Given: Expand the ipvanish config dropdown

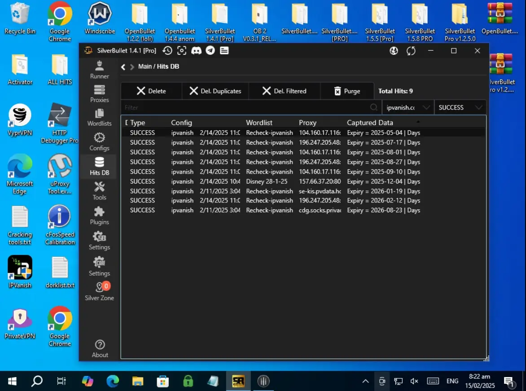Looking at the screenshot, I should pos(408,107).
